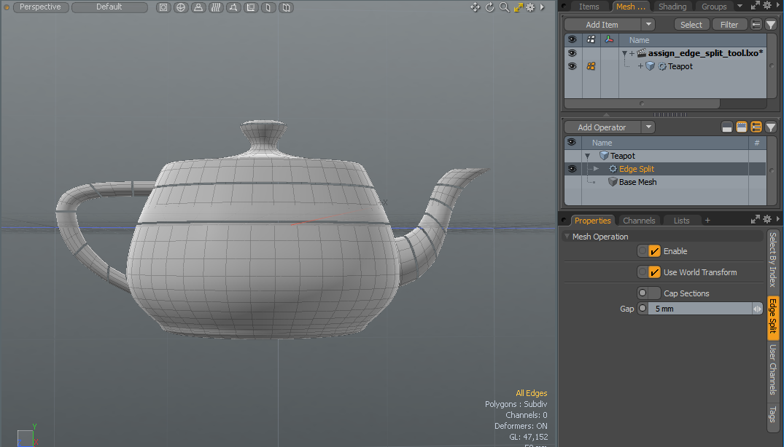Maximize the Properties panel with expand icon
Viewport: 784px width, 447px height.
click(x=754, y=220)
